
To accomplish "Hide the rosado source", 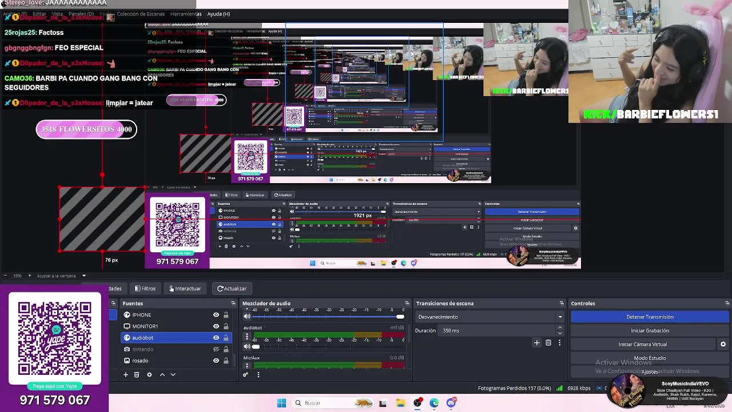I will coord(216,360).
